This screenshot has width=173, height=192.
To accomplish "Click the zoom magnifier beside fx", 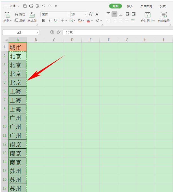I will click(x=52, y=32).
